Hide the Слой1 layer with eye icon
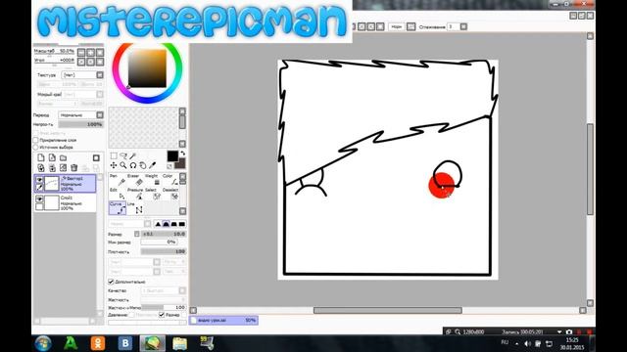The width and height of the screenshot is (627, 352). click(x=39, y=198)
